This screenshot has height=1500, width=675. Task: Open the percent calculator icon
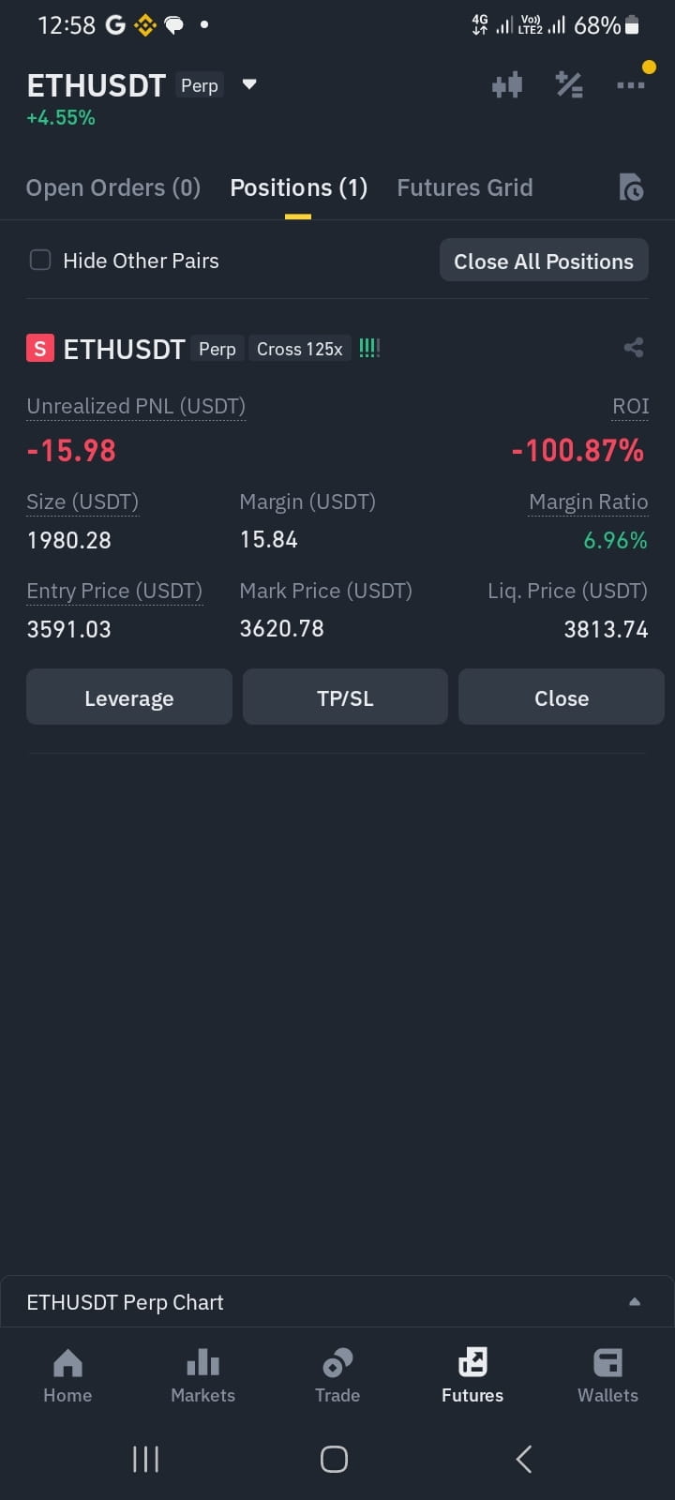[x=569, y=85]
